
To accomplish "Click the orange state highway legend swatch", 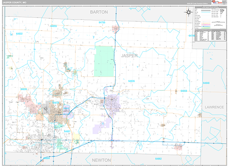I will 206,23.
